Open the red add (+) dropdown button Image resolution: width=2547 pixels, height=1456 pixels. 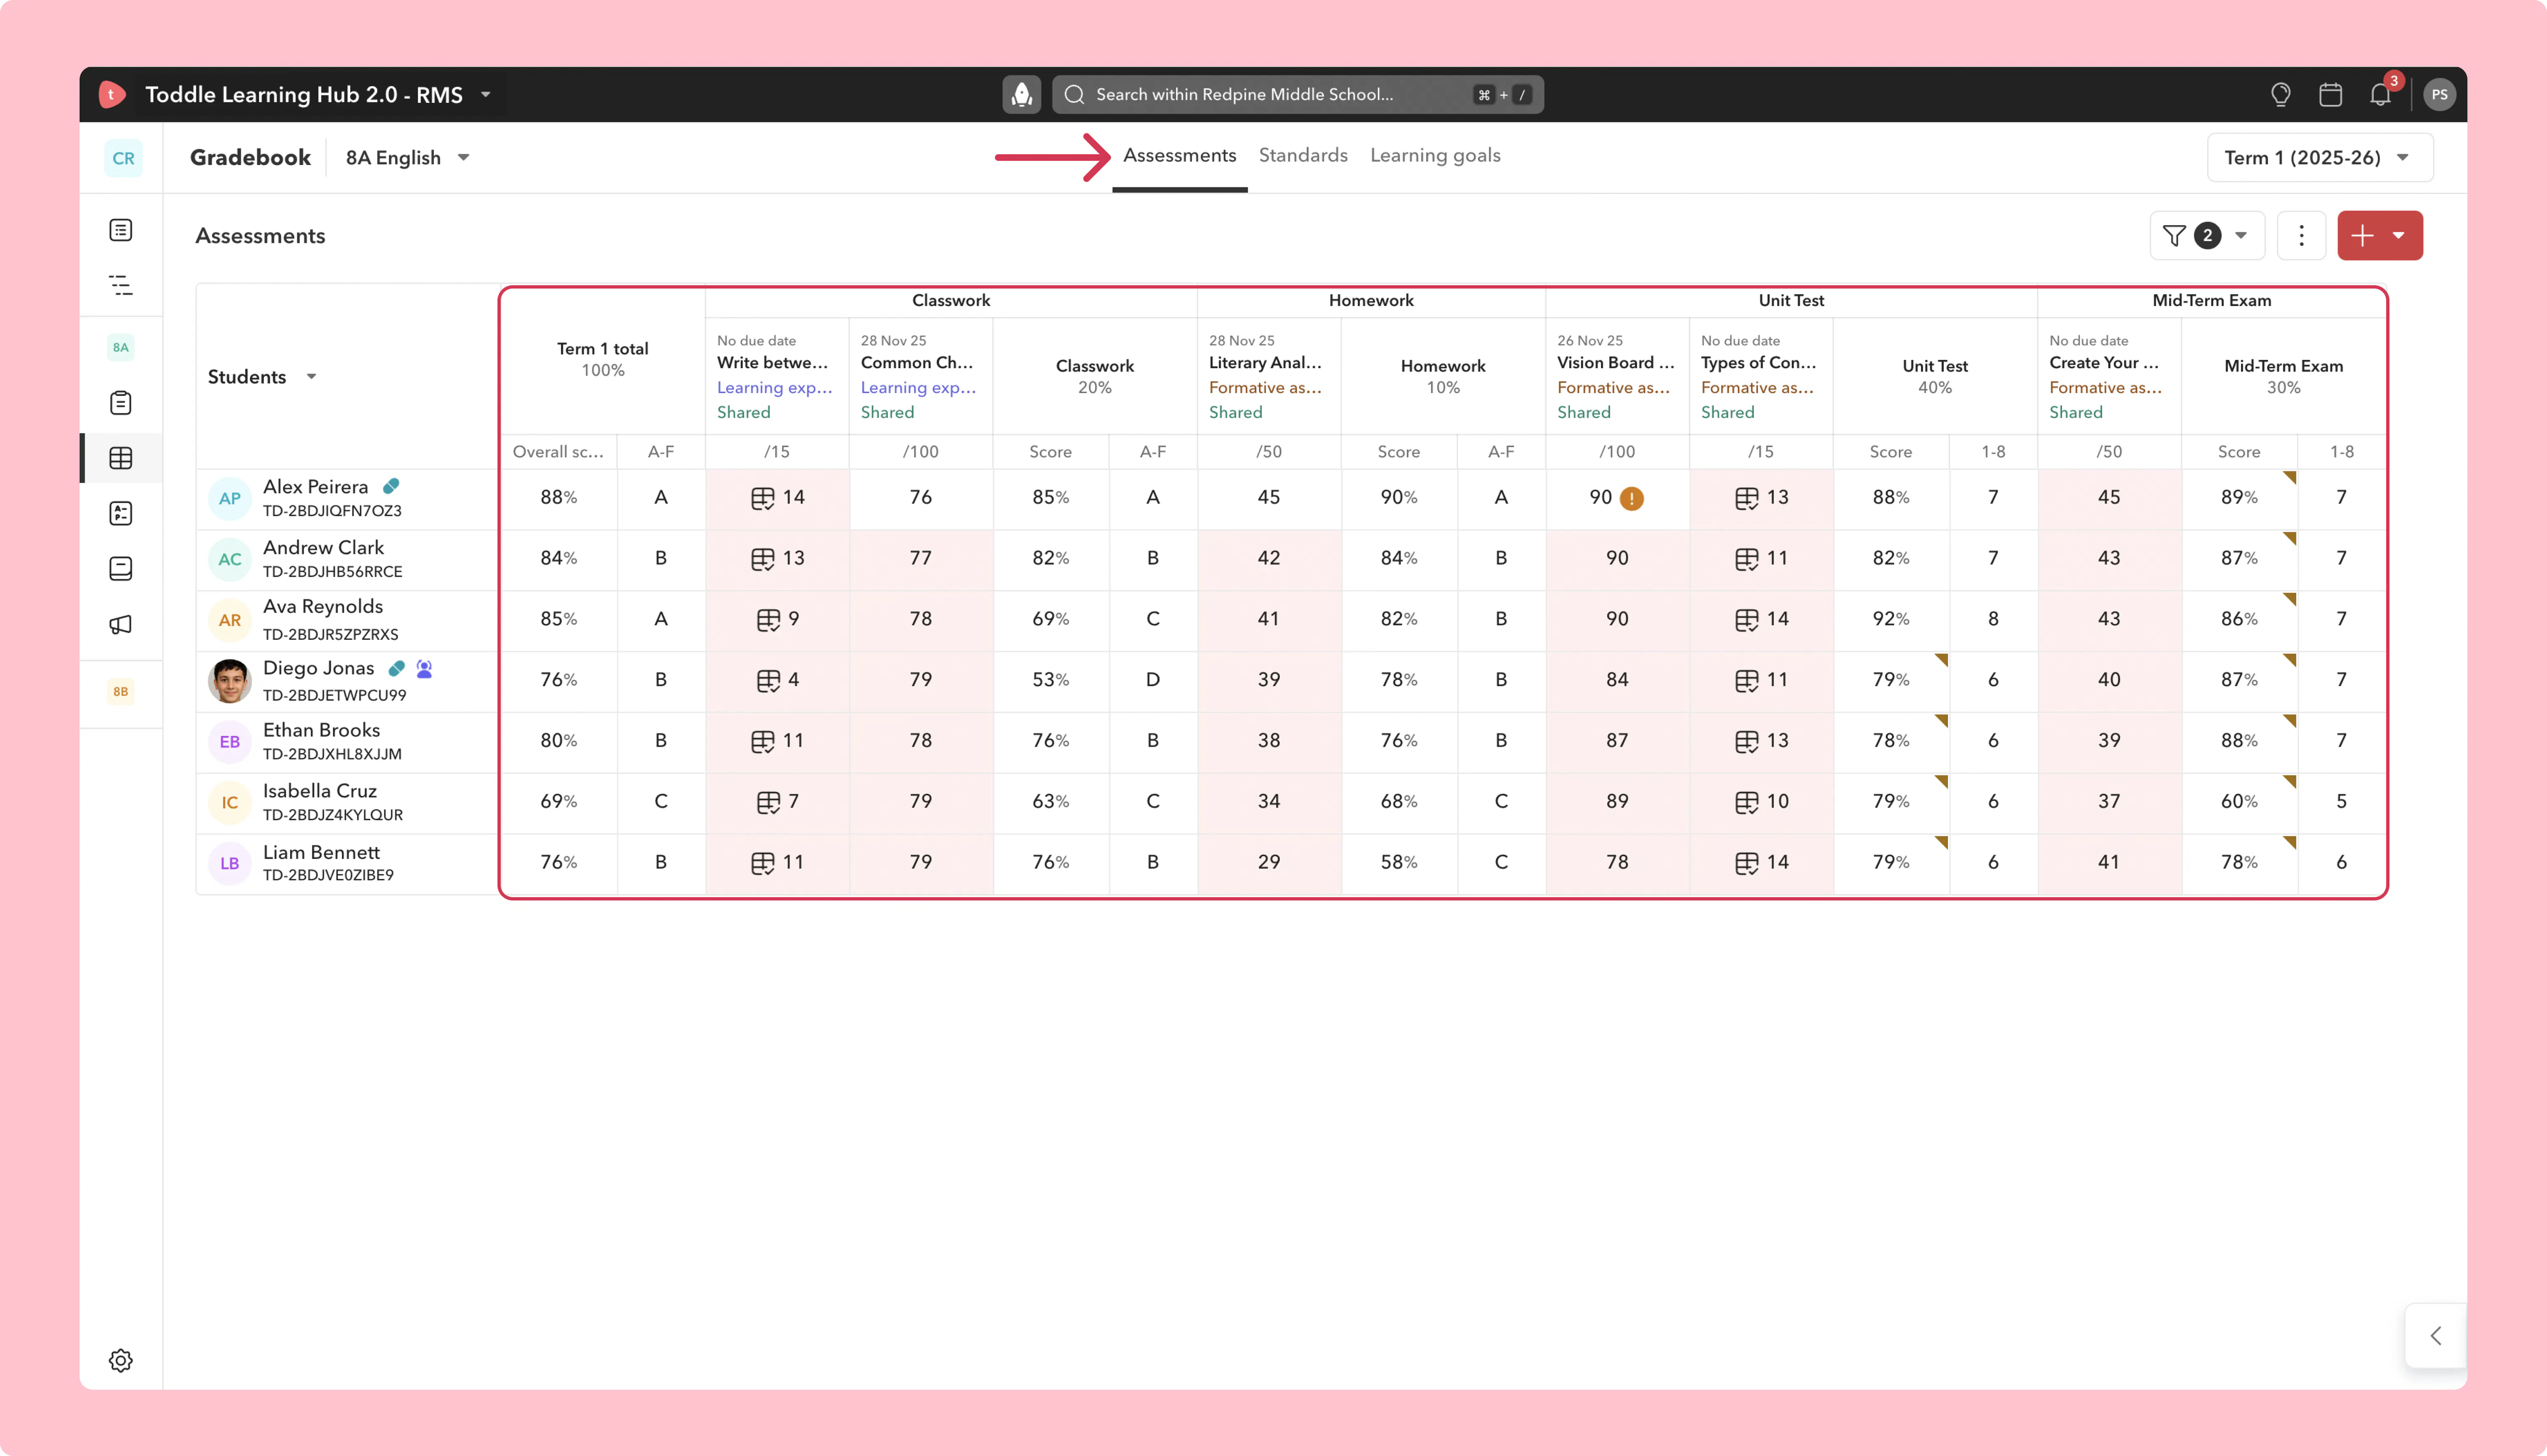2379,235
